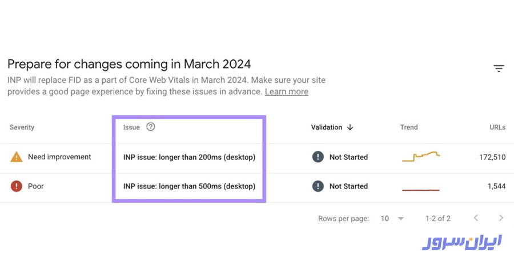The width and height of the screenshot is (514, 257).
Task: Click Not Started icon in second row
Action: coord(318,186)
